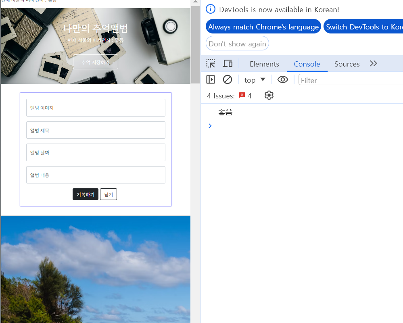Click the 앨범 내용 input field
This screenshot has height=323, width=403.
96,175
